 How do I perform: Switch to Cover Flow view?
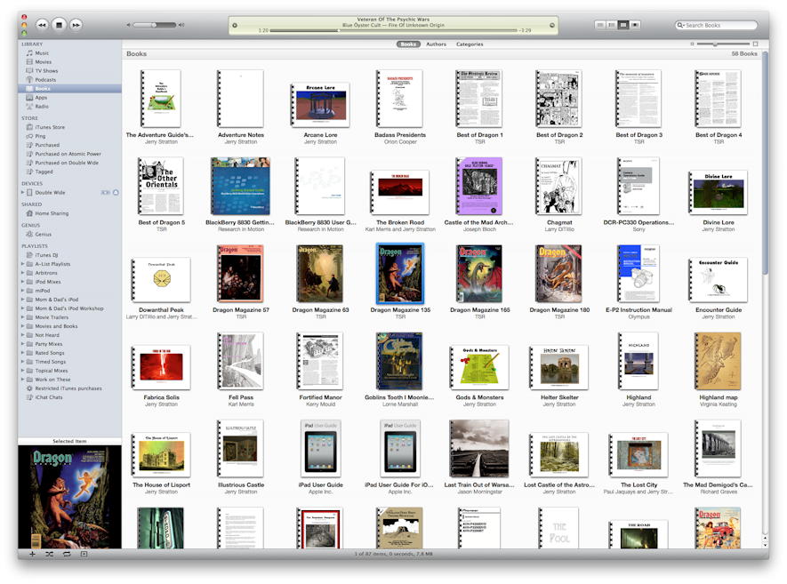635,25
